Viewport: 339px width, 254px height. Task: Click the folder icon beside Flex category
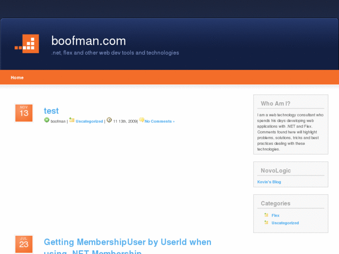click(266, 215)
